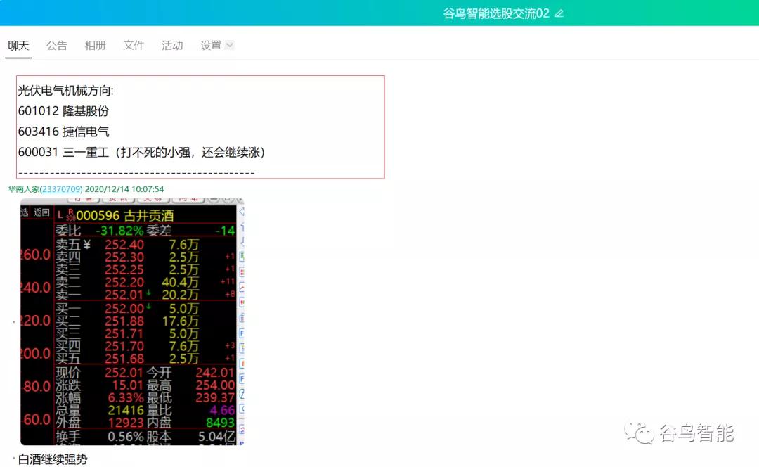
Task: Open the 文件 tab
Action: pyautogui.click(x=134, y=46)
